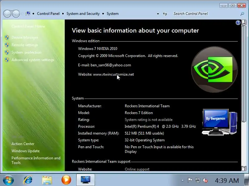
Task: Open Device Manager from the sidebar
Action: click(25, 38)
